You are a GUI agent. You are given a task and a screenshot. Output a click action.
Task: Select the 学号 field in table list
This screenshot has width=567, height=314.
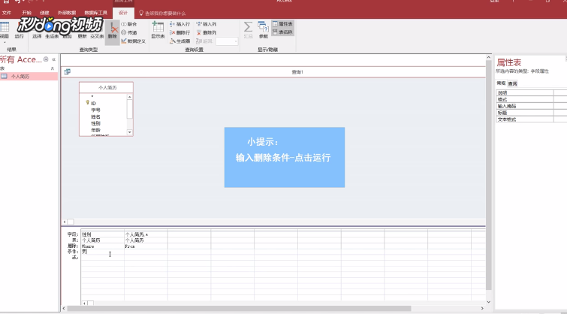coord(95,110)
